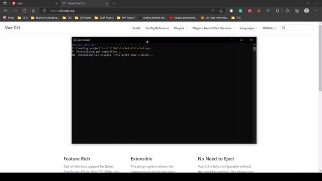
Task: Open the GMA Project bookmark folder
Action: [x=104, y=18]
